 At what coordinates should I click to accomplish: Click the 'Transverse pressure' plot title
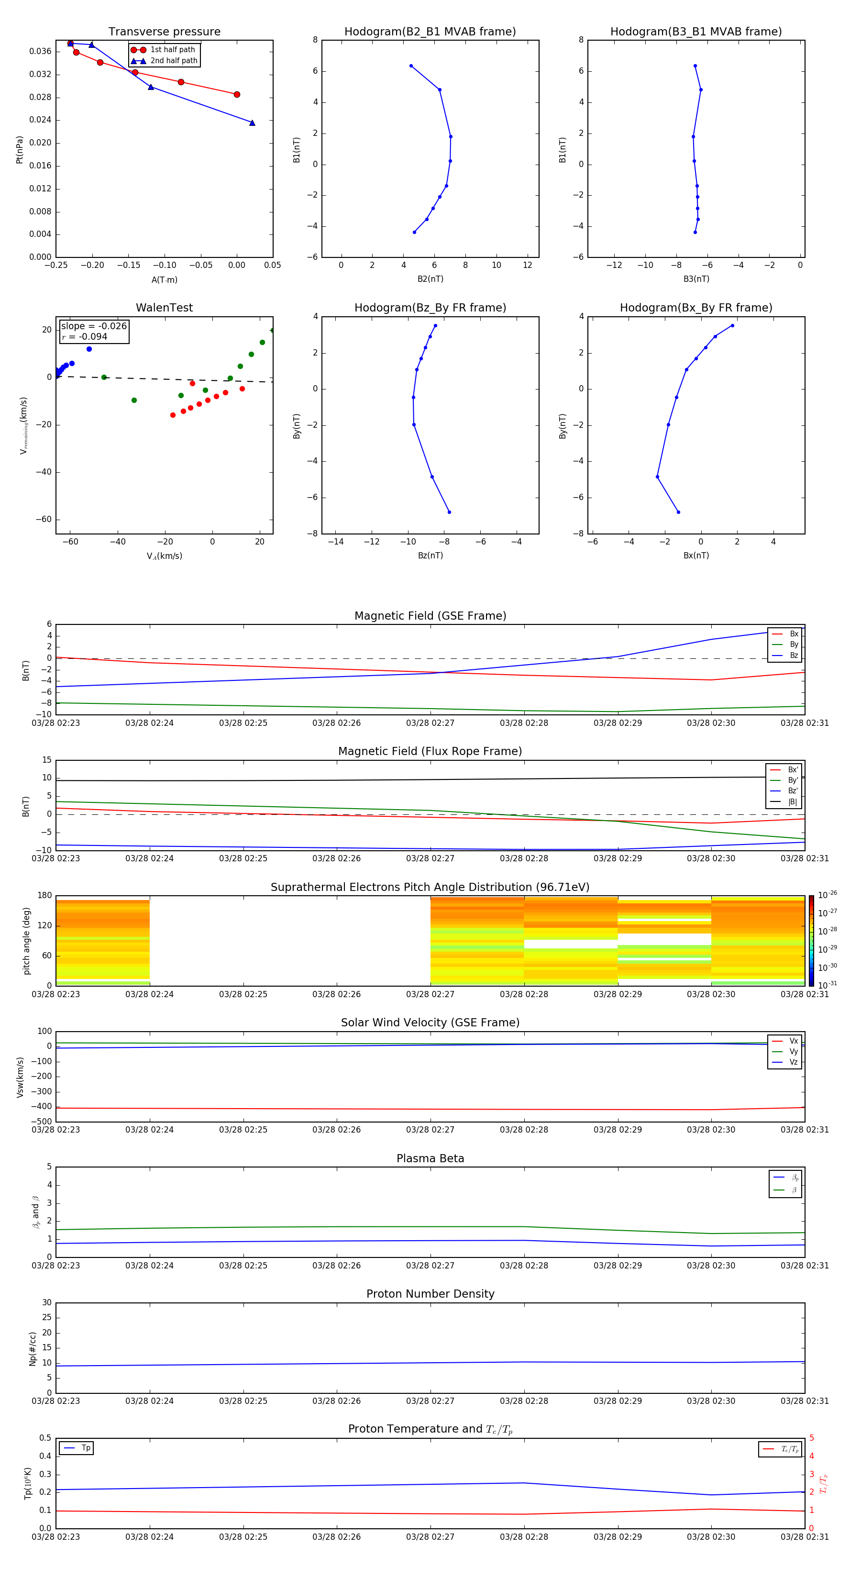click(164, 31)
